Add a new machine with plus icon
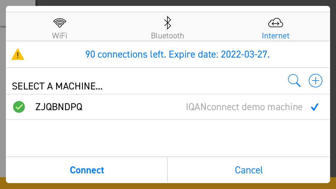Viewport: 336px width, 189px height. click(x=315, y=81)
